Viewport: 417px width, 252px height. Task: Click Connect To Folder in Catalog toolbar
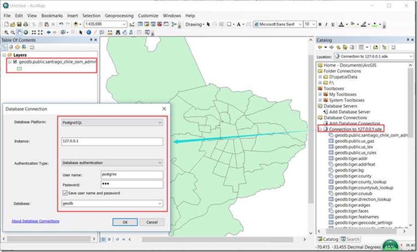tap(375, 47)
